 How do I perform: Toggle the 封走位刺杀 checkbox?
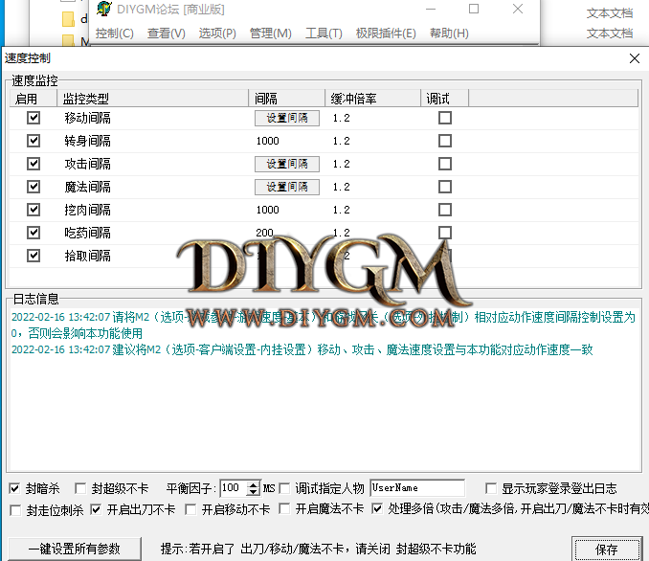pyautogui.click(x=15, y=510)
